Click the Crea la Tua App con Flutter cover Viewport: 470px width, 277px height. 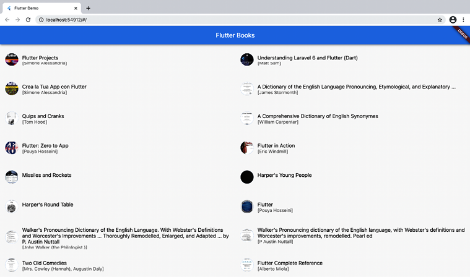12,89
